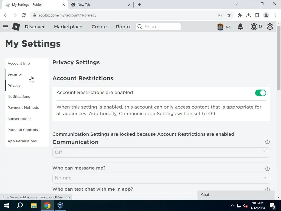281x211 pixels.
Task: Open the Parental Controls settings section
Action: pos(27,130)
